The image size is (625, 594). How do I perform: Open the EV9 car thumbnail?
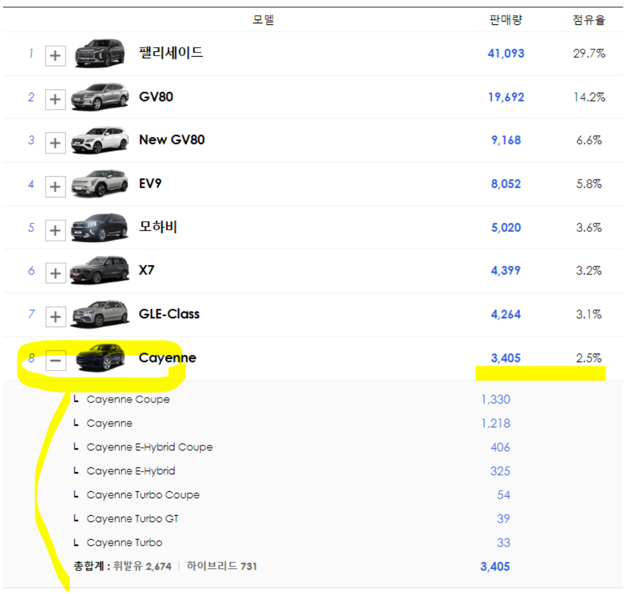[x=100, y=184]
